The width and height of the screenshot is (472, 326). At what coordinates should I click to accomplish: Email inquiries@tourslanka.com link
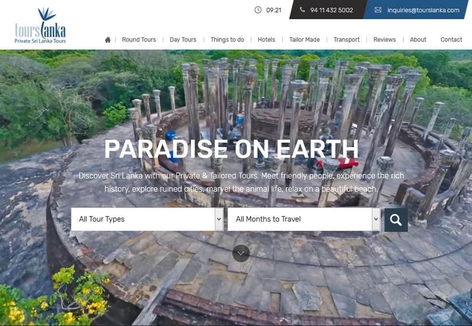click(x=423, y=10)
